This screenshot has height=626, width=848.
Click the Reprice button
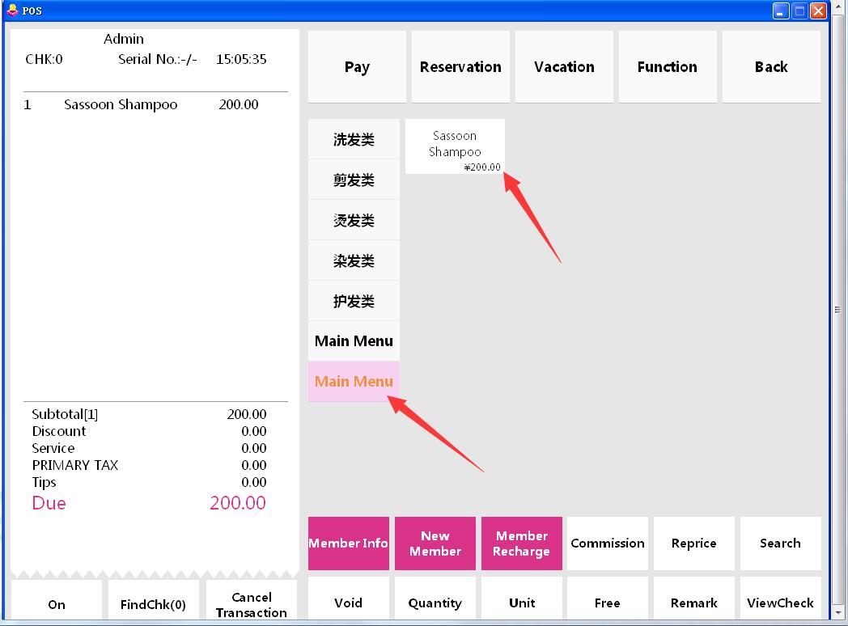[x=694, y=544]
